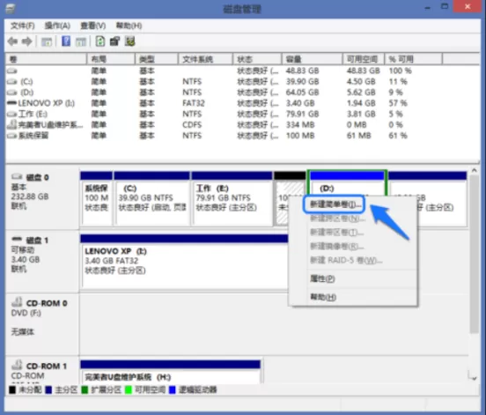The image size is (486, 415).
Task: Click the 61 MB free space cell
Action: point(358,136)
